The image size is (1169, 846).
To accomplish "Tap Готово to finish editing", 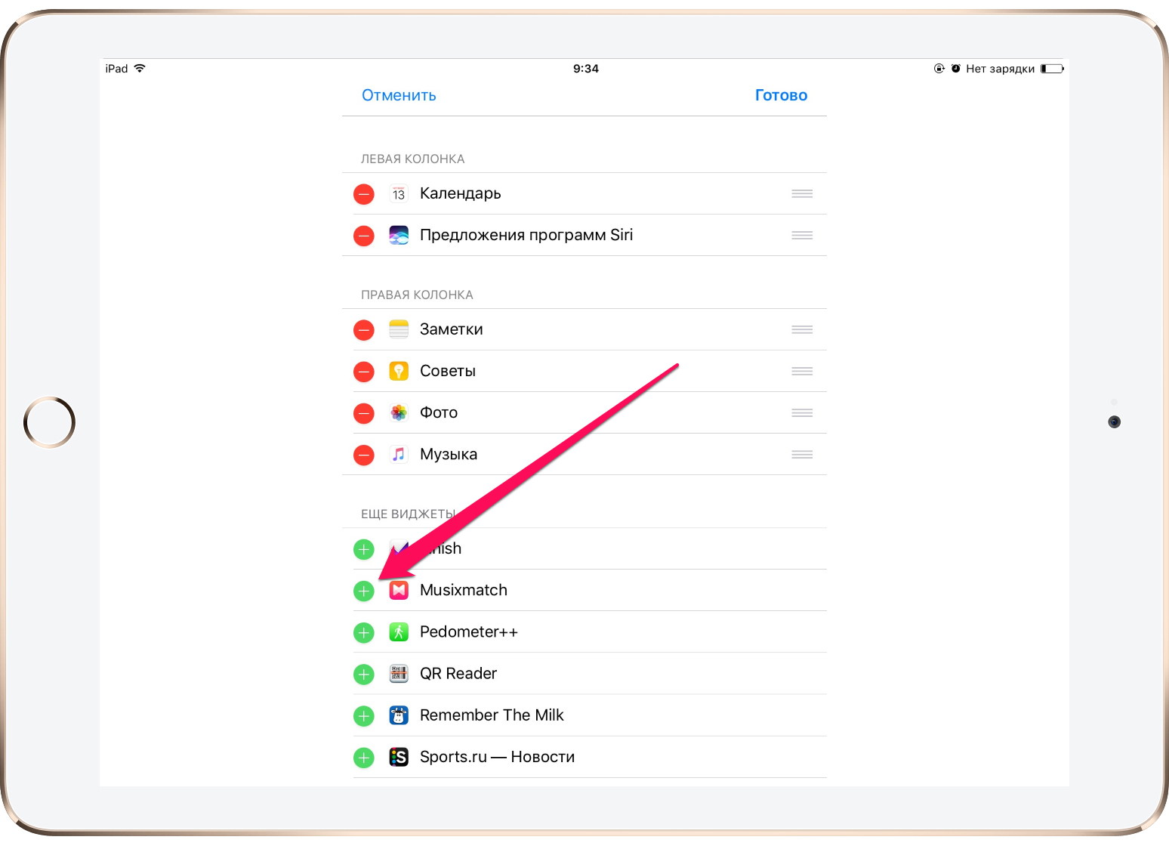I will 781,95.
